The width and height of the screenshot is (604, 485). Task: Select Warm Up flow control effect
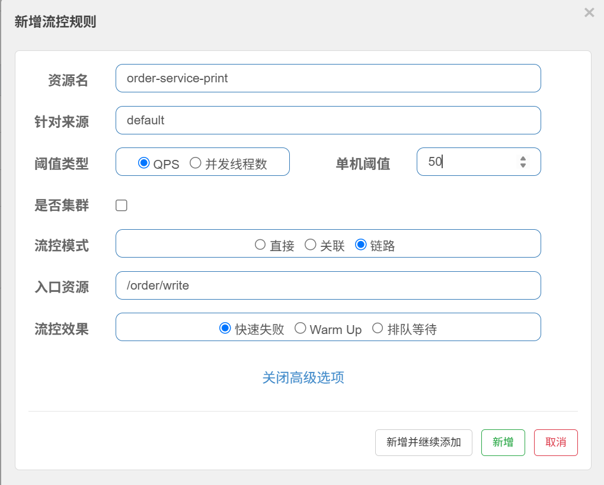coord(300,328)
